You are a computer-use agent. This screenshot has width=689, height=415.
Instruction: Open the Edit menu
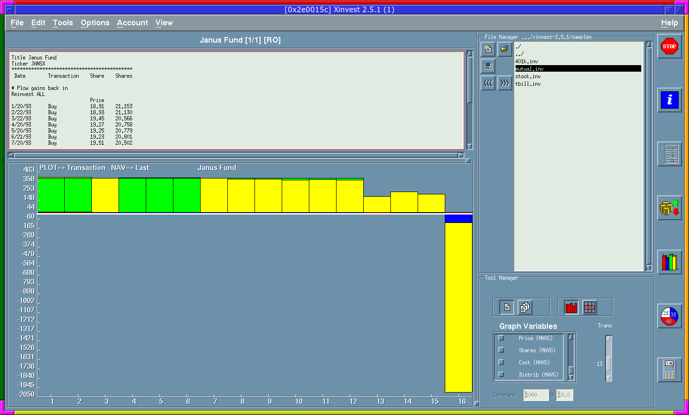(38, 22)
